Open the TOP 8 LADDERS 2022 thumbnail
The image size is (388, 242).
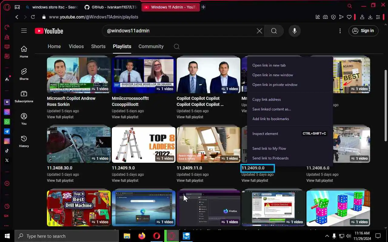144,145
